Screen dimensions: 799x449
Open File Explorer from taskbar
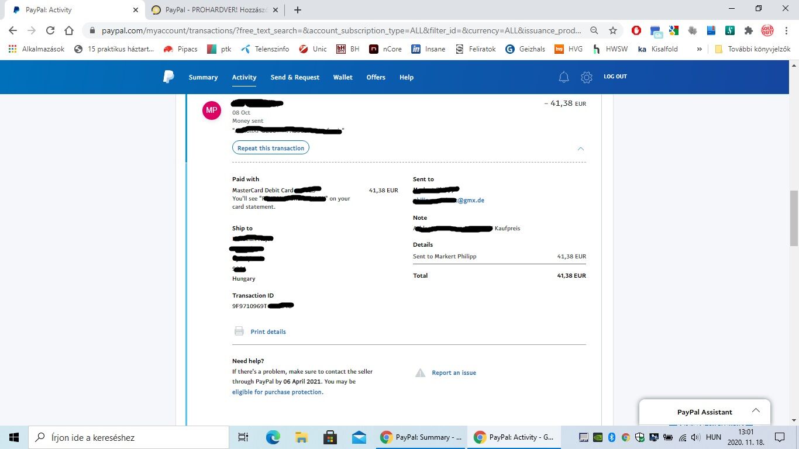point(301,437)
